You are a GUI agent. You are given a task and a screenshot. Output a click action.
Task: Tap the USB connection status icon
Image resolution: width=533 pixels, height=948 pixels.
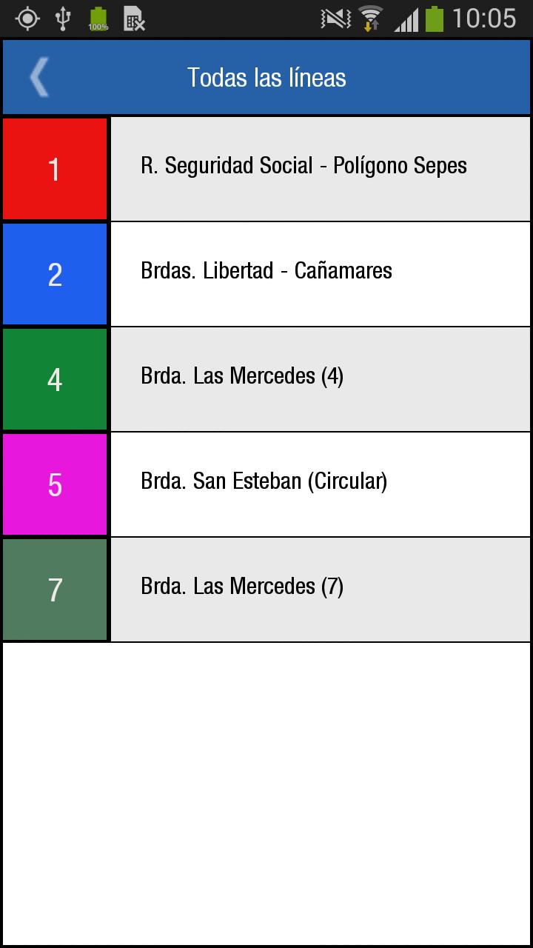click(63, 19)
